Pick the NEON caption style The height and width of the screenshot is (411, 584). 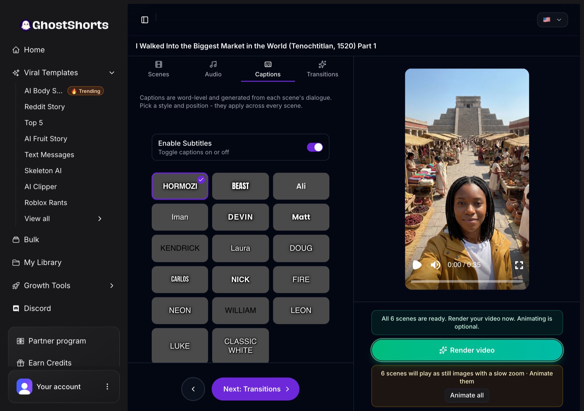[x=180, y=310]
